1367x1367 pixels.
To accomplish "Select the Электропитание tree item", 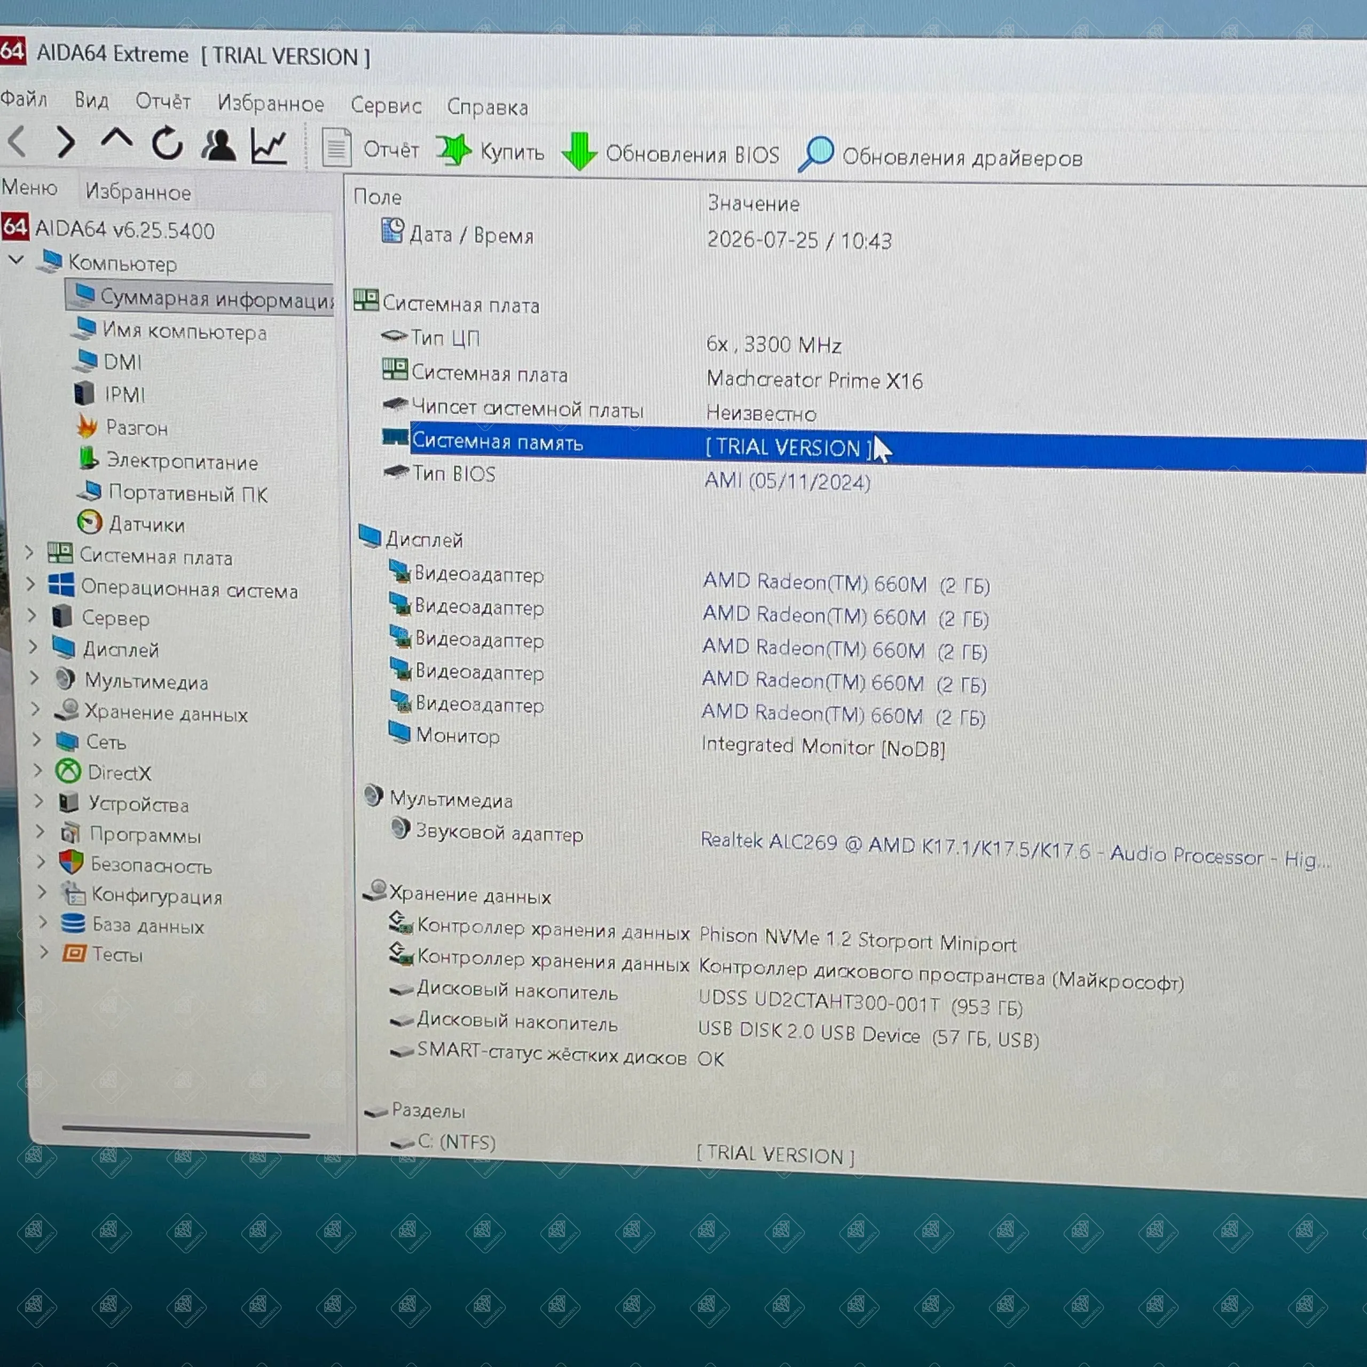I will point(168,461).
